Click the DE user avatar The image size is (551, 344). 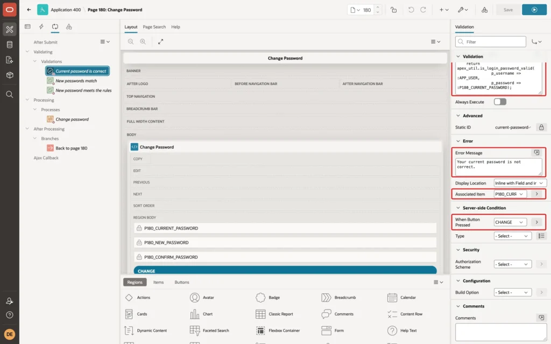coord(10,334)
